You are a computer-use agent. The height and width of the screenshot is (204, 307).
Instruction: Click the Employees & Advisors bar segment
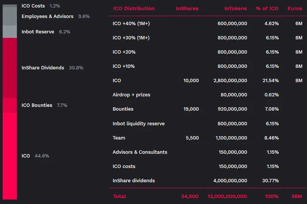[x=10, y=16]
